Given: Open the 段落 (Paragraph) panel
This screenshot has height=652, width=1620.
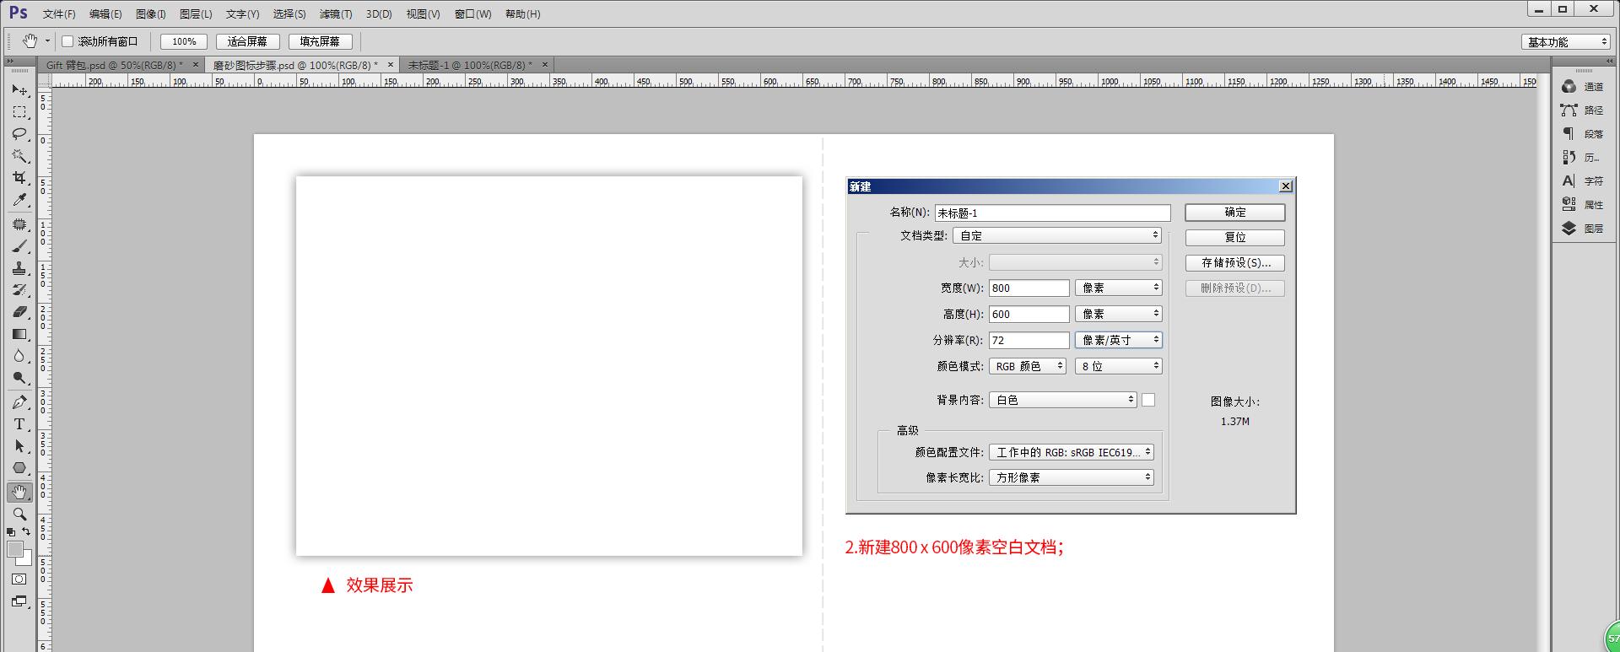Looking at the screenshot, I should pyautogui.click(x=1582, y=134).
